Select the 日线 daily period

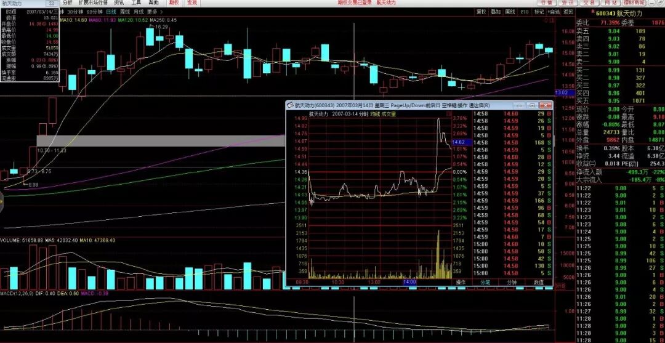click(111, 12)
